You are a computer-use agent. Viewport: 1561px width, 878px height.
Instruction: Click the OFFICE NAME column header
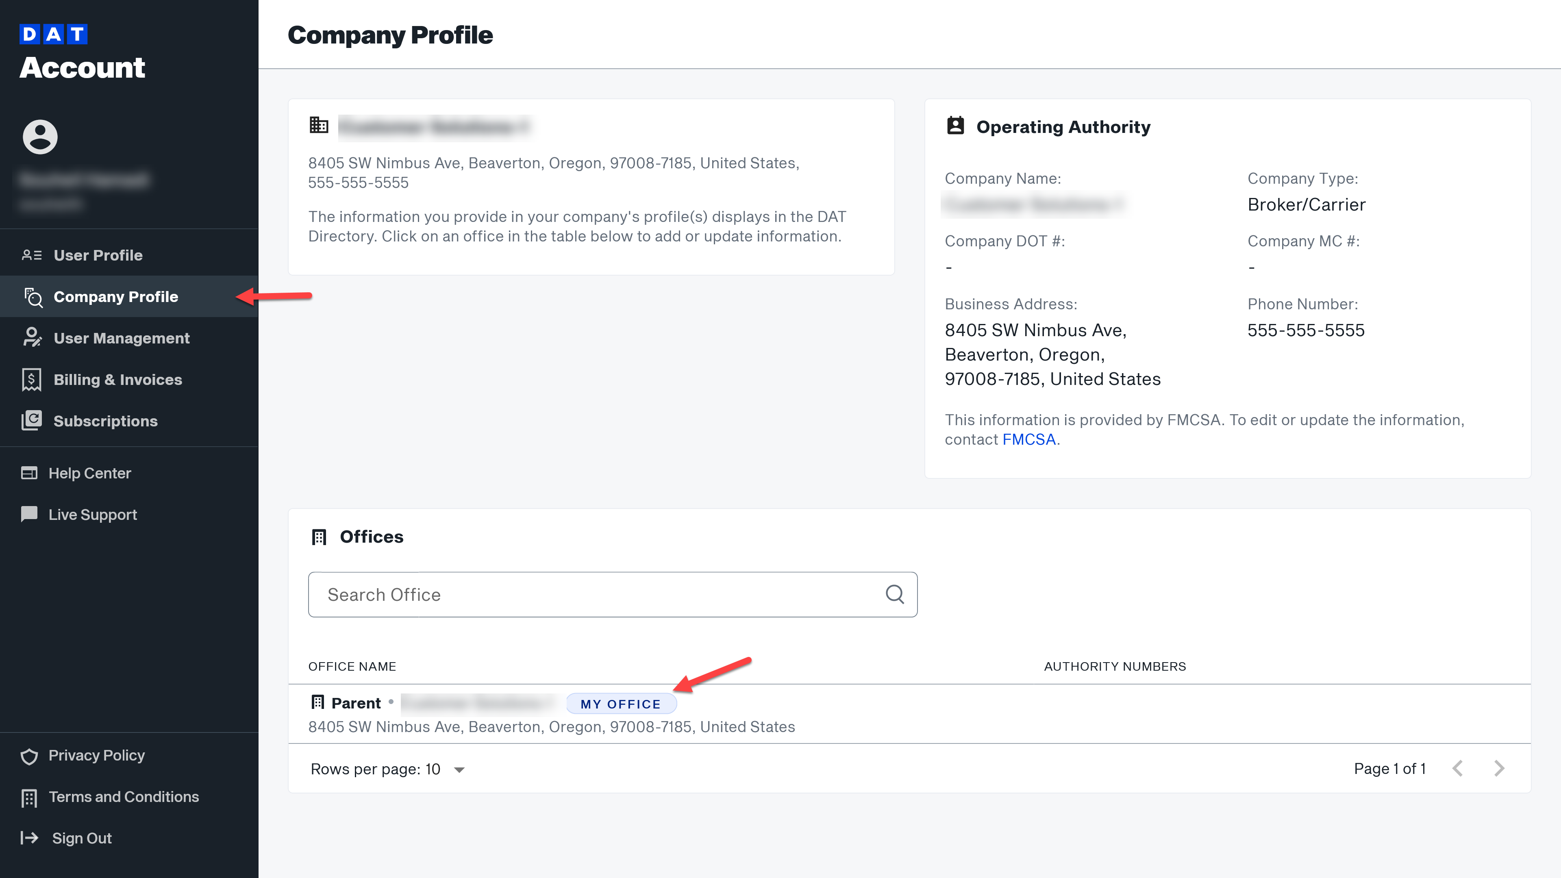point(352,667)
